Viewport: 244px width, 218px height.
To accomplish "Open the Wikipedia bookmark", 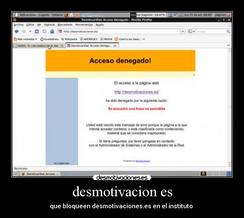I will pyautogui.click(x=69, y=39).
